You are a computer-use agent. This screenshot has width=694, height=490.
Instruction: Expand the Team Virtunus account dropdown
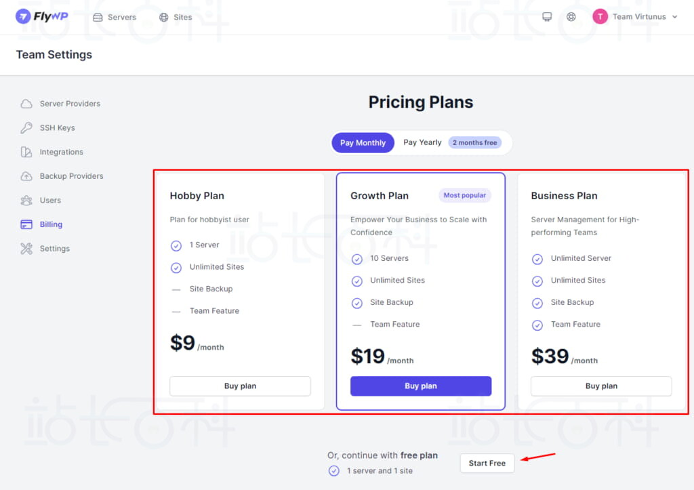pos(674,17)
